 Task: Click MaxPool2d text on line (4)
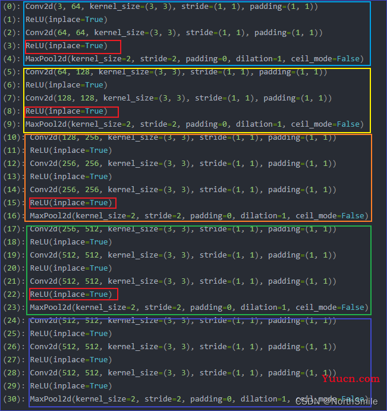46,59
